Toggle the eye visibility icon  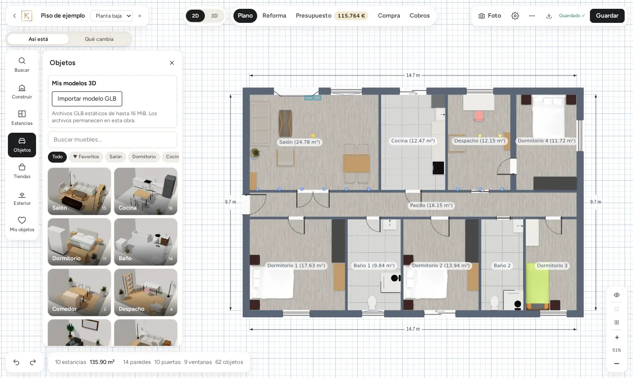pos(617,295)
